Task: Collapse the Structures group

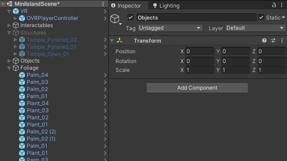Action: click(9, 32)
